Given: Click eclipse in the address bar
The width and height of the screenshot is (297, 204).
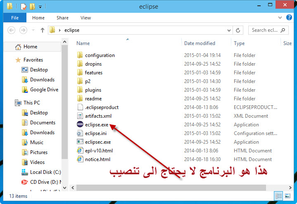Looking at the screenshot, I should coord(72,30).
